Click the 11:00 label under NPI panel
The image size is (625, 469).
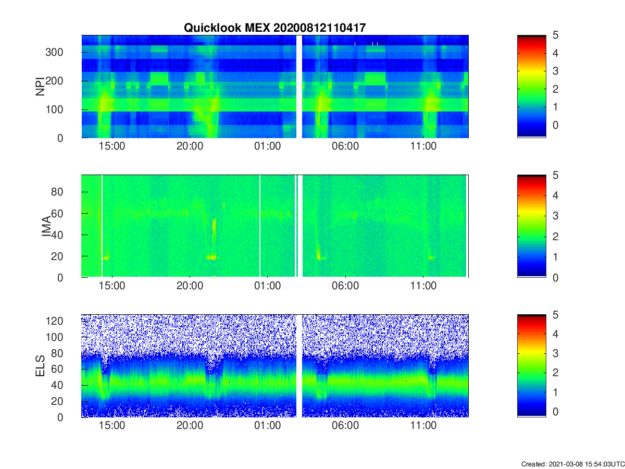tap(423, 147)
